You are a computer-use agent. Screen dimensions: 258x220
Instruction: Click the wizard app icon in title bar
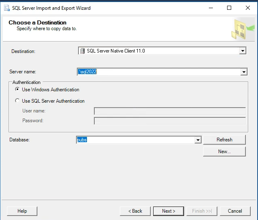(x=7, y=8)
